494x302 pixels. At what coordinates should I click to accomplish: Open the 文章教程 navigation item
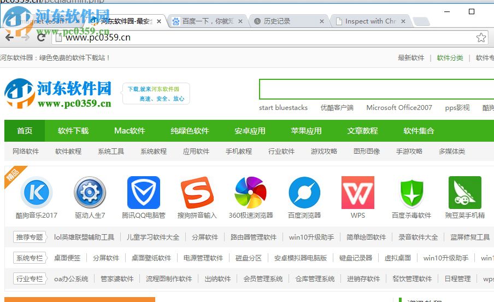click(x=363, y=131)
